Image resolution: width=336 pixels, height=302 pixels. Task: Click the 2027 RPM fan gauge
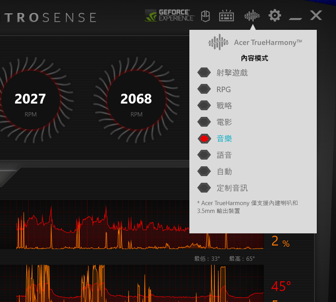pos(30,100)
